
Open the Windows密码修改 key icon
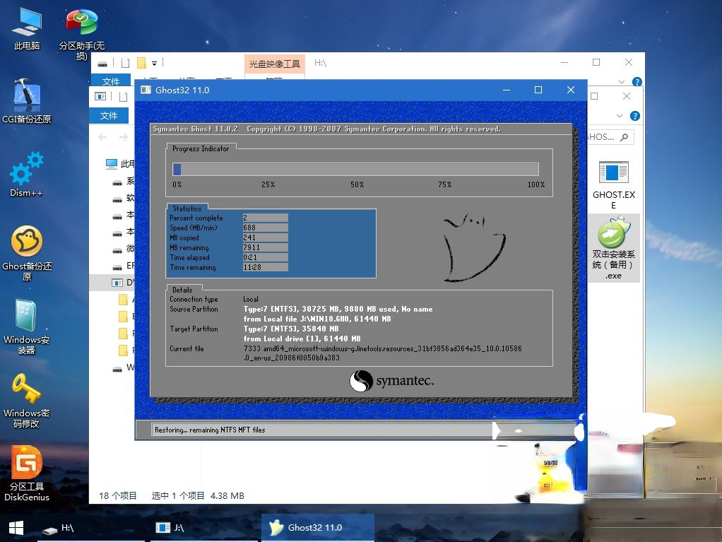point(27,400)
